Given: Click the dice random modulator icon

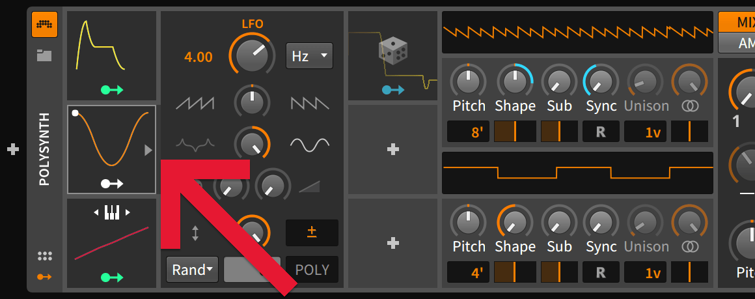Looking at the screenshot, I should click(393, 51).
